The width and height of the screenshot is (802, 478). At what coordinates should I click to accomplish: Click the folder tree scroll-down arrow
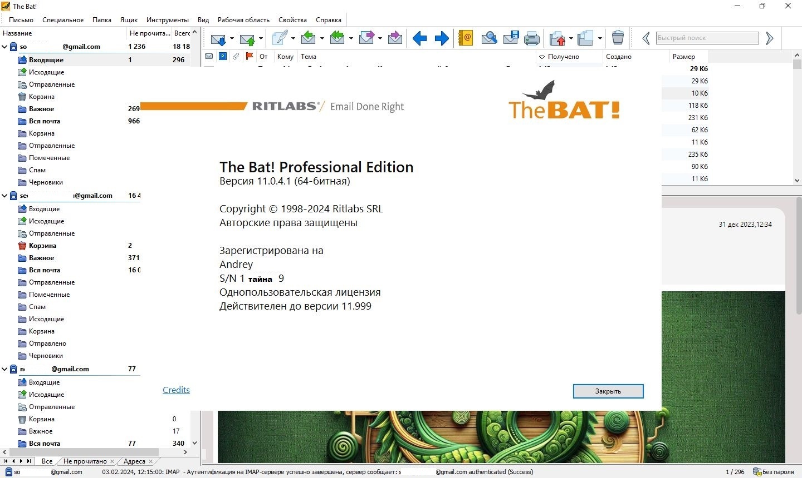194,443
